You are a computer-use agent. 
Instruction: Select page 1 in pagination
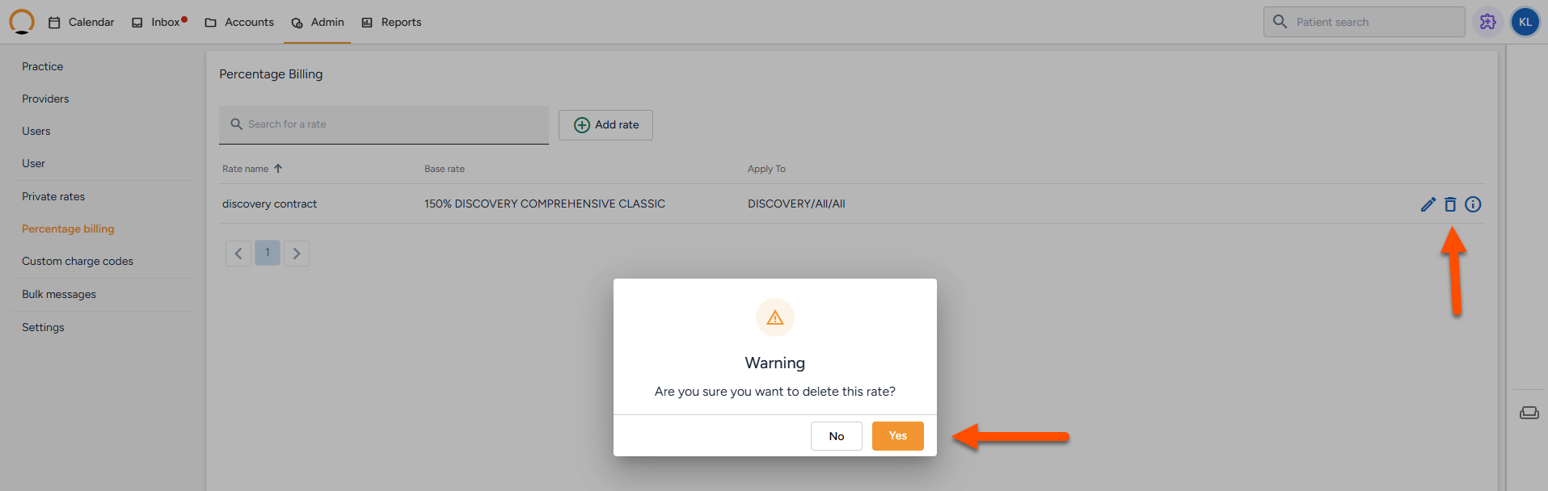268,253
